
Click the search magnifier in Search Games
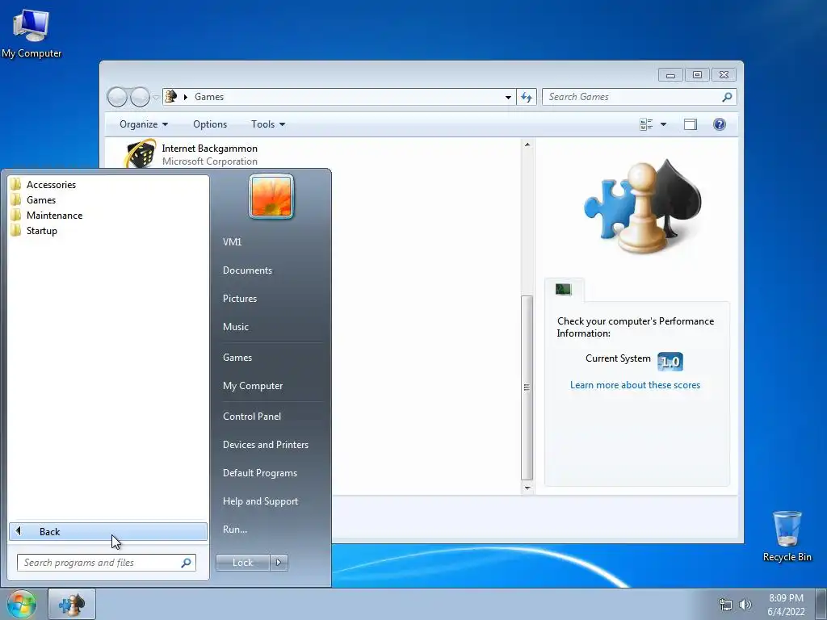click(x=727, y=97)
